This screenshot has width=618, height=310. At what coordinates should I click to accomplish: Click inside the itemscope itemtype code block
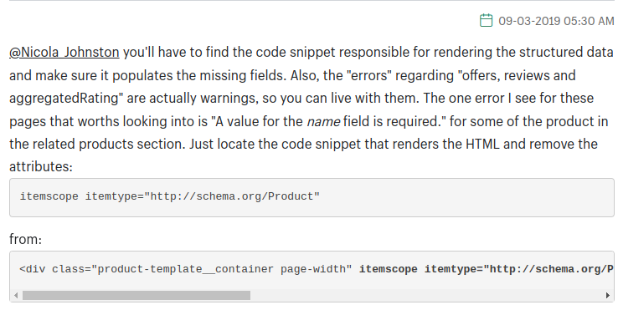(312, 197)
